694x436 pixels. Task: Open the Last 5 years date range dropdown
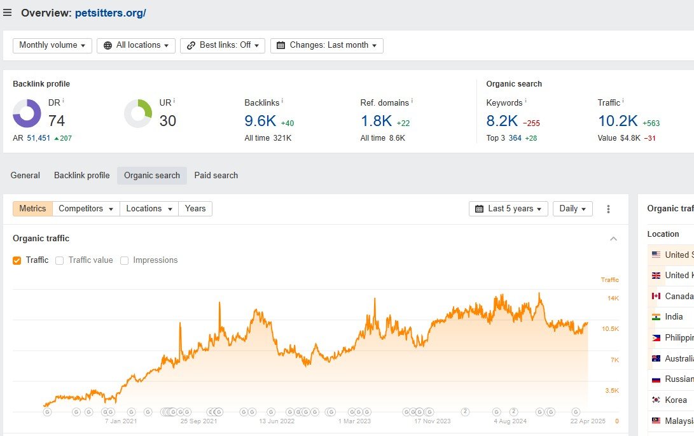tap(508, 209)
